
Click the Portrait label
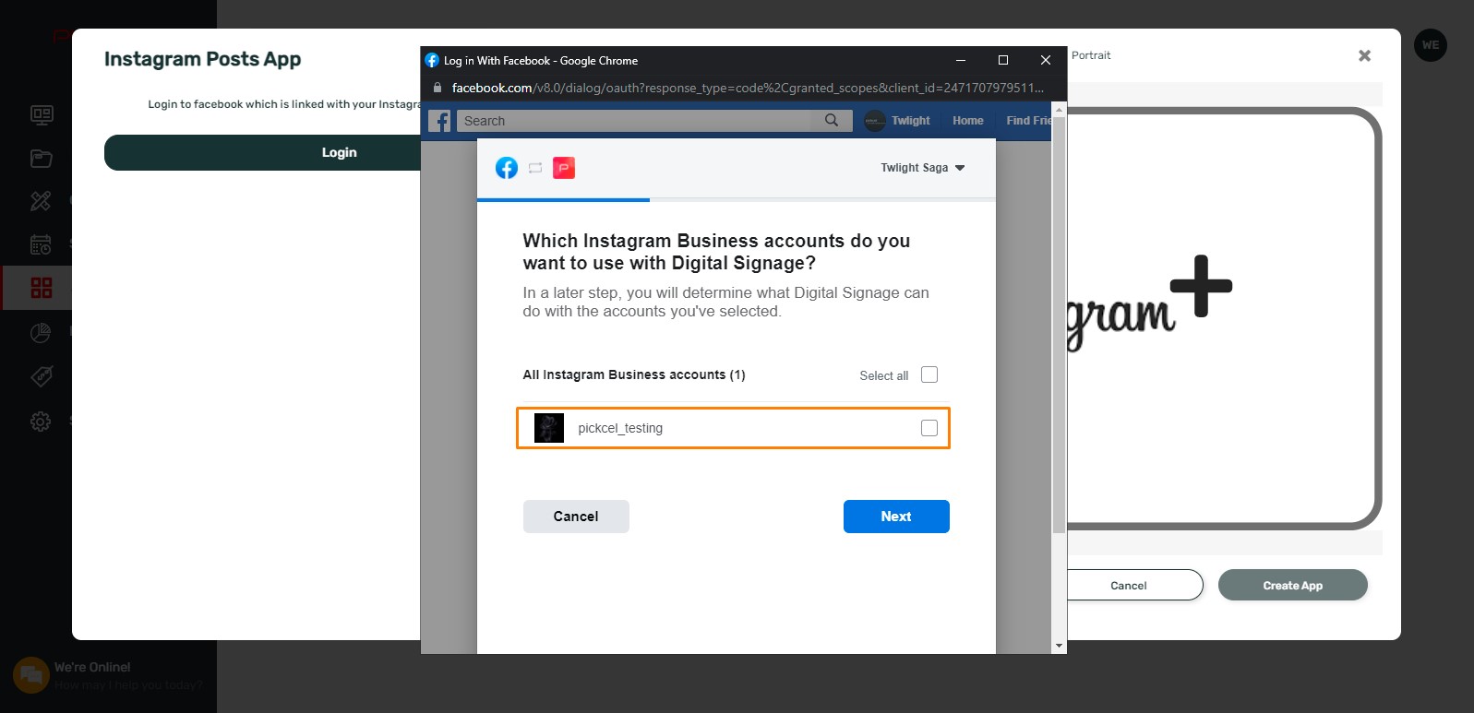(1091, 55)
